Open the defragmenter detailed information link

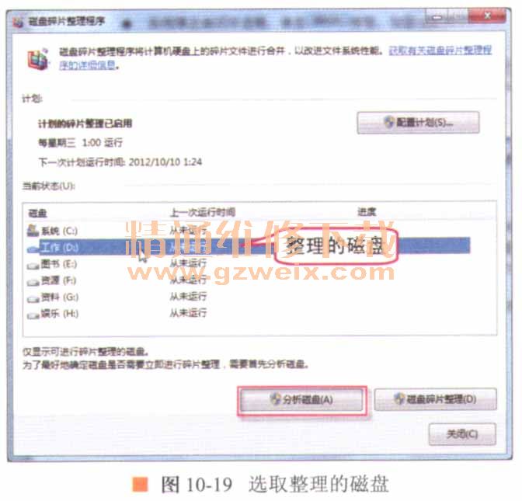click(275, 57)
